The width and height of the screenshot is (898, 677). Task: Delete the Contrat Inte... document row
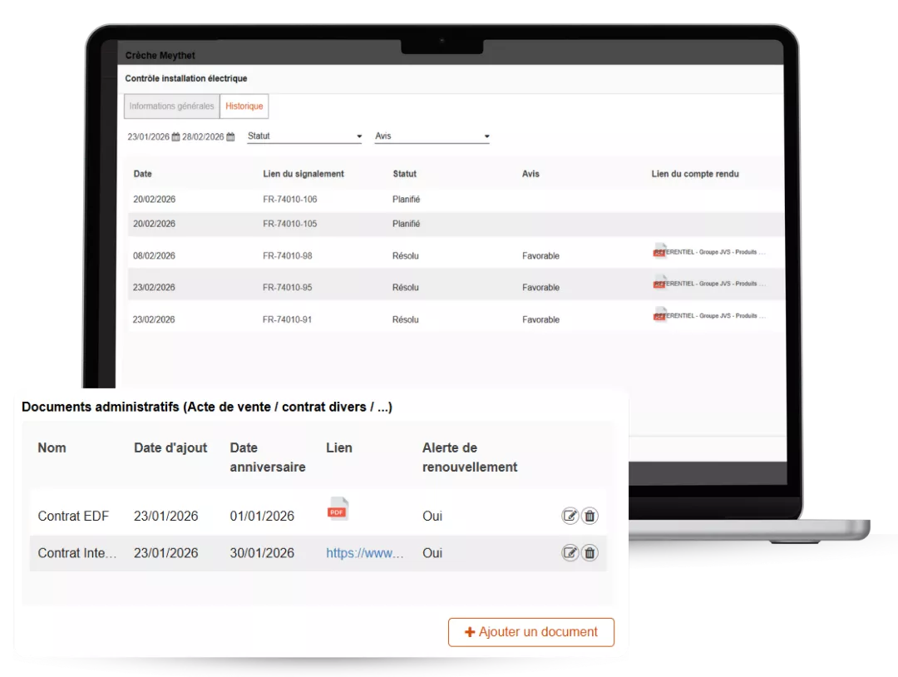coord(590,553)
